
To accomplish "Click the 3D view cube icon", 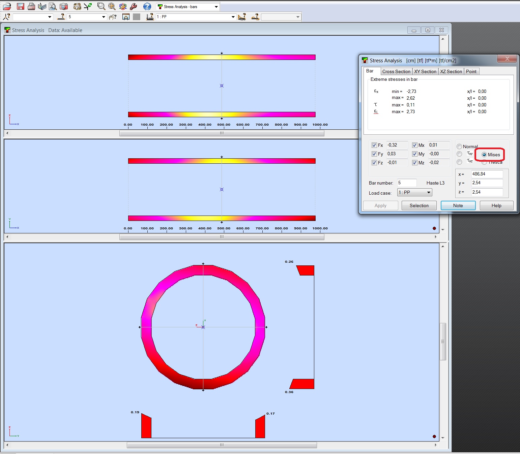I will (123, 6).
